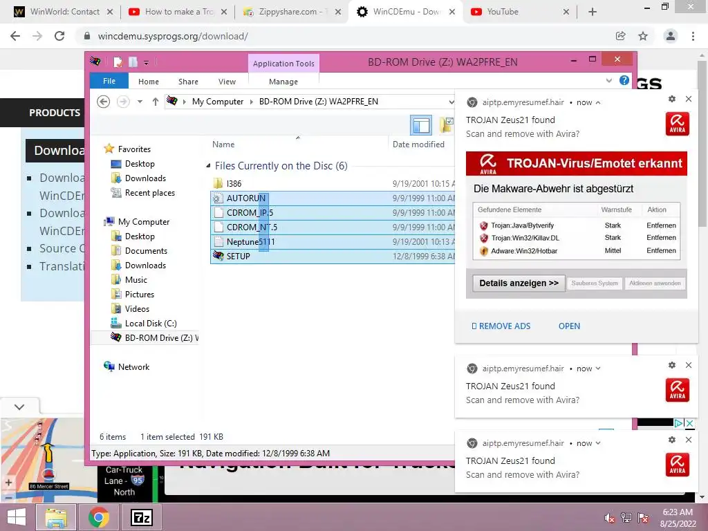This screenshot has height=531, width=708.
Task: Select My Computer in navigation pane
Action: [x=144, y=222]
